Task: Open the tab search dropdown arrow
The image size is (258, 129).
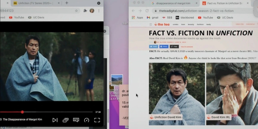Action: 99,3
